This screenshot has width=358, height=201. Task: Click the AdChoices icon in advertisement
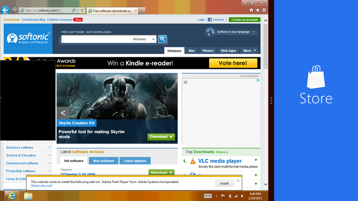pyautogui.click(x=258, y=81)
